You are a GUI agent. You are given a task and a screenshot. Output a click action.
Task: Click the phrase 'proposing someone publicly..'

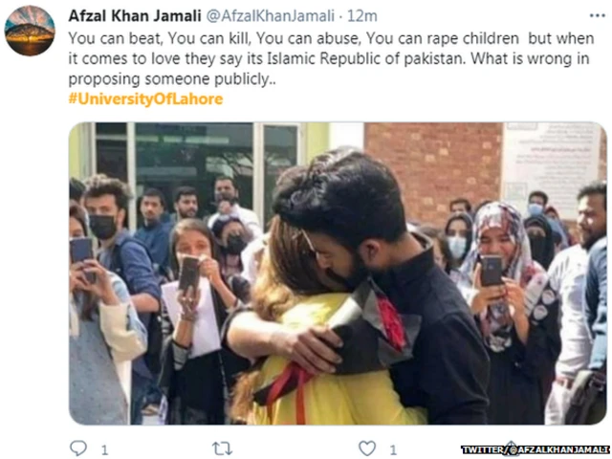tap(172, 78)
